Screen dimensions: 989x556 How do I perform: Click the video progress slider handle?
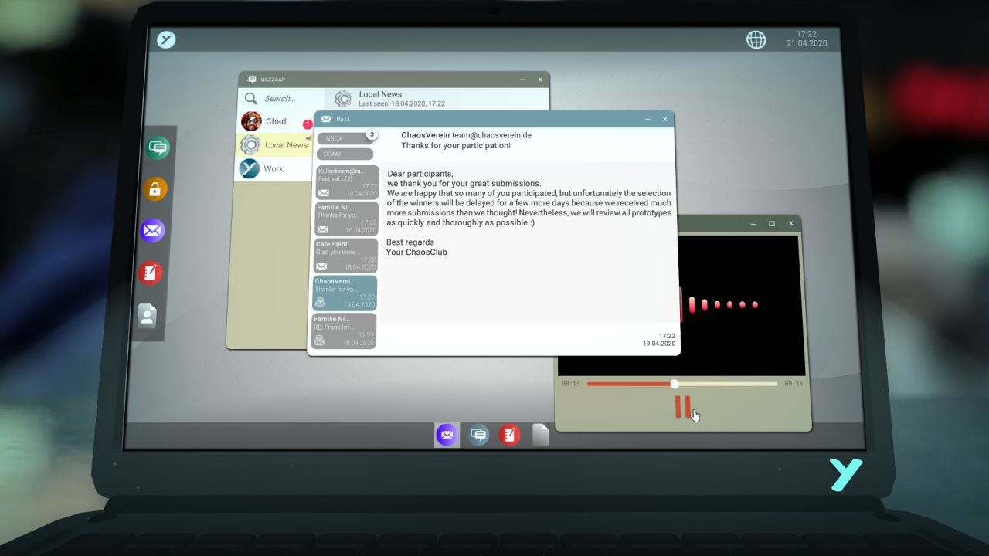[674, 384]
